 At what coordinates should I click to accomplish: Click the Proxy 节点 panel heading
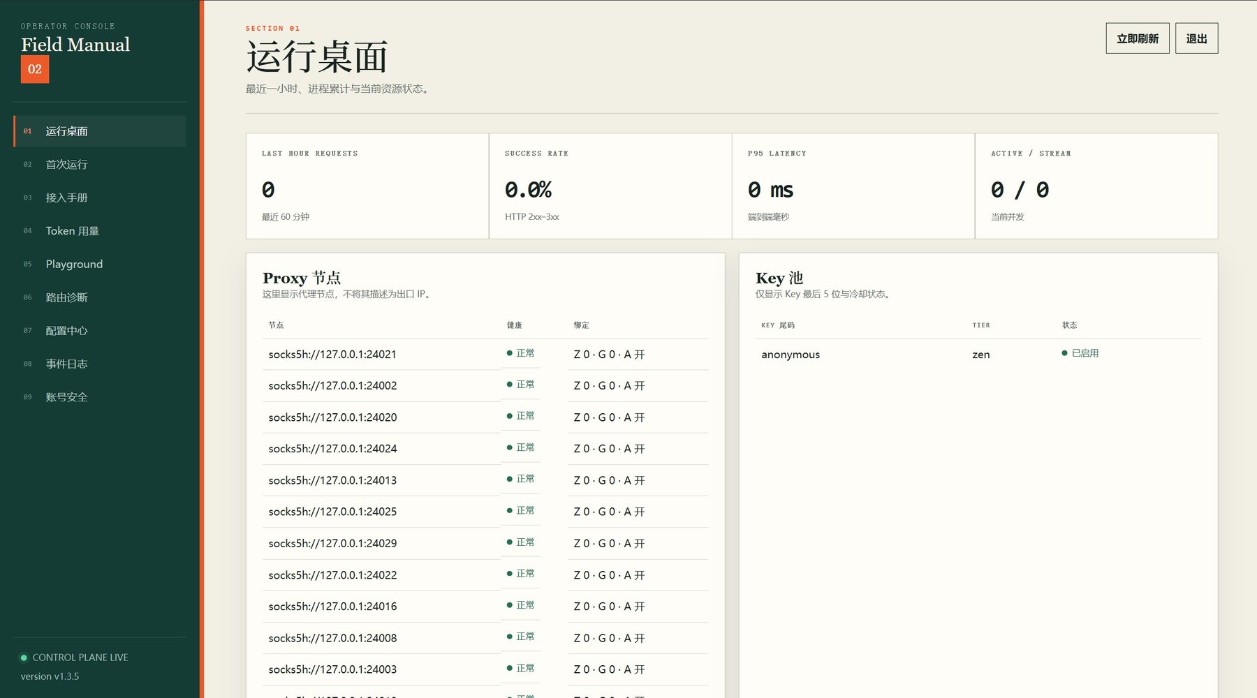pos(302,278)
